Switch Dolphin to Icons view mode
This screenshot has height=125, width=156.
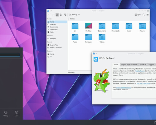[x=57, y=15]
